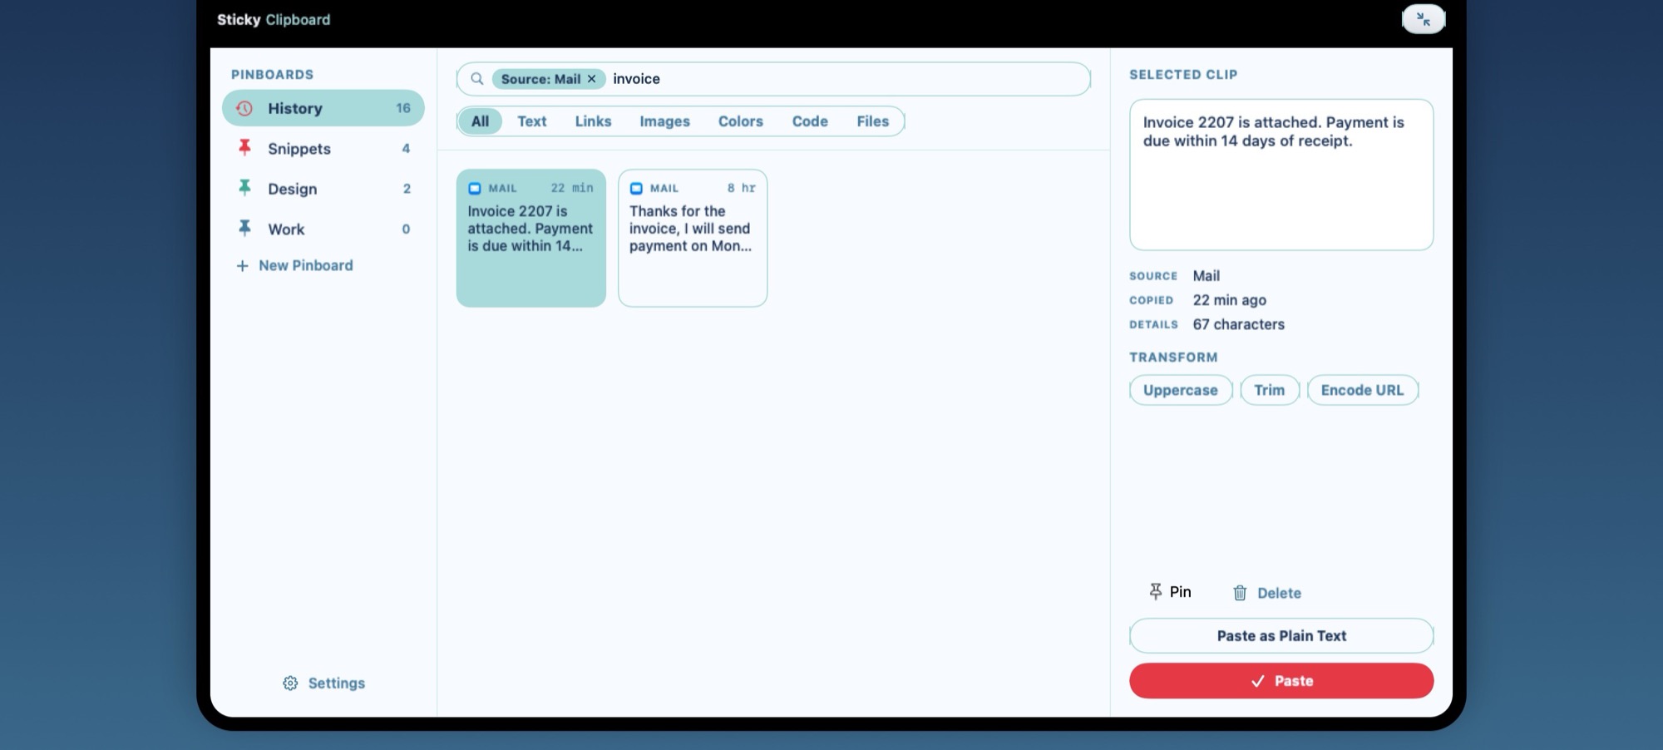
Task: Click the selected clip preview text box
Action: 1281,175
